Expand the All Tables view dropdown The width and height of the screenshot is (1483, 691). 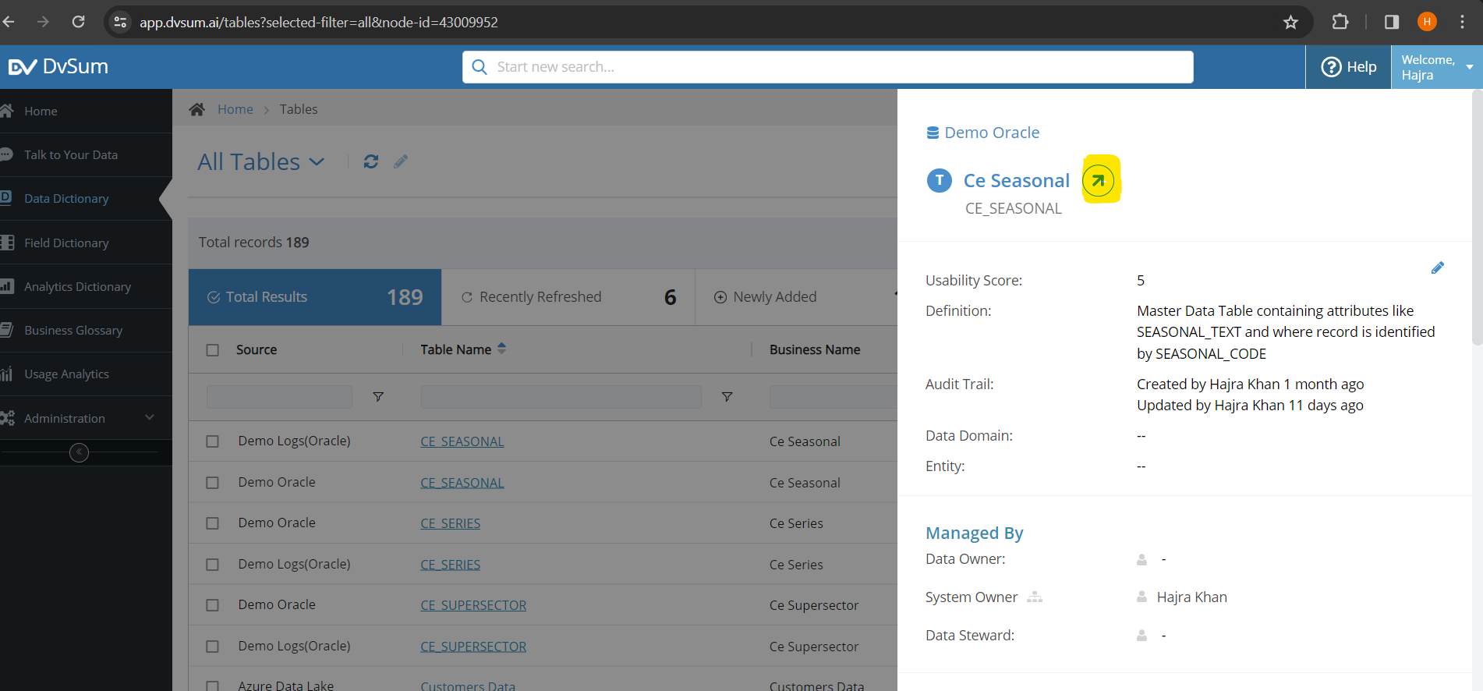317,161
